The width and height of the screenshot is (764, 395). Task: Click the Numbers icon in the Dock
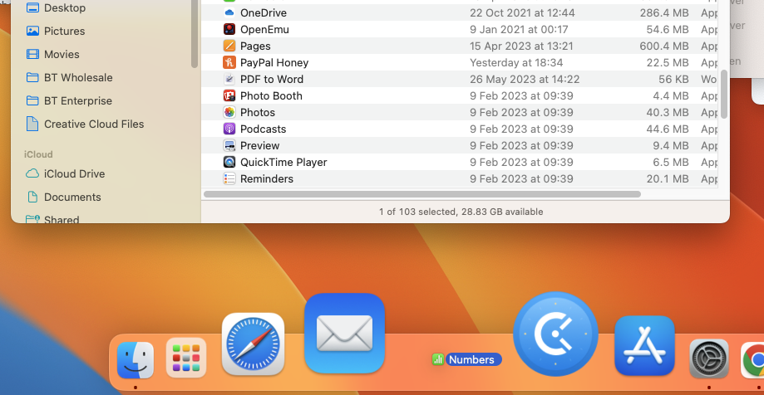click(x=438, y=359)
